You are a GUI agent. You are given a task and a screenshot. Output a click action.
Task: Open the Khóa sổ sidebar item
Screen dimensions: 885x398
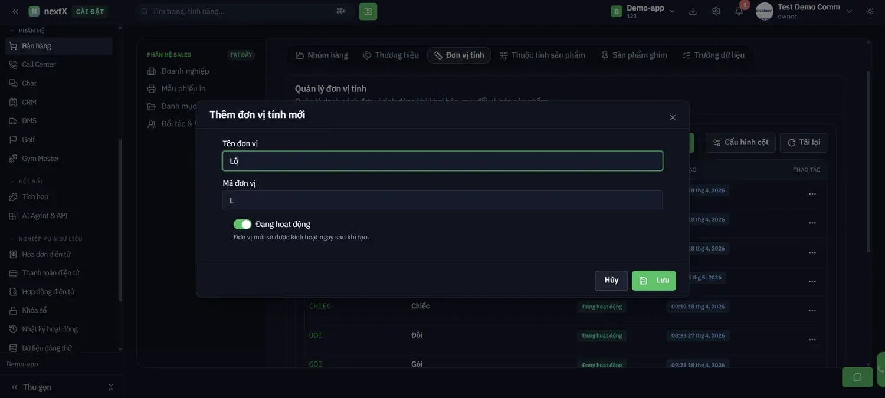coord(58,311)
